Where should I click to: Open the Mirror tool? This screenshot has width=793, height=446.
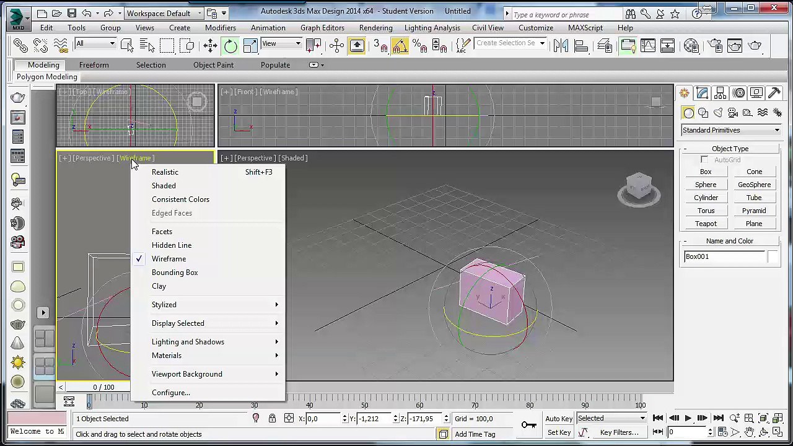[561, 45]
